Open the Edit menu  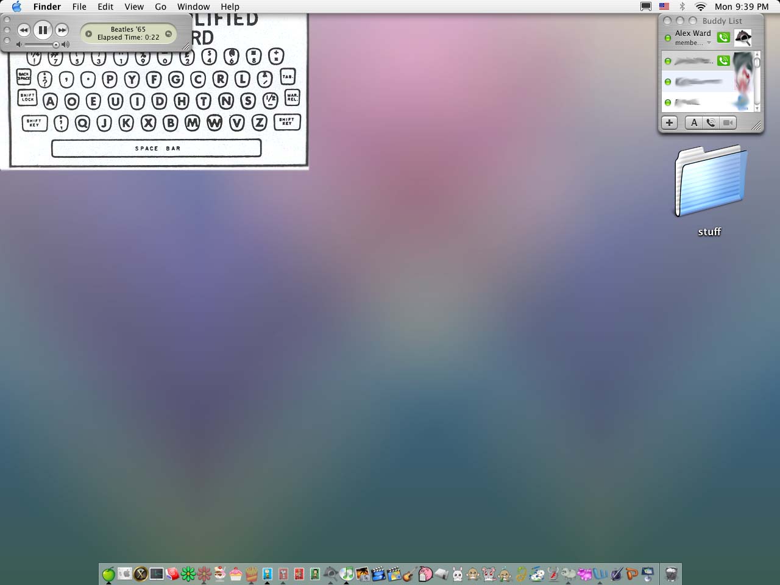tap(105, 7)
